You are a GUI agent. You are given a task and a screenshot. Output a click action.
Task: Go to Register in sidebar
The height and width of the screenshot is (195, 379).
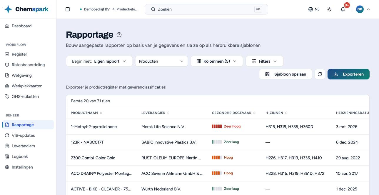click(28, 54)
